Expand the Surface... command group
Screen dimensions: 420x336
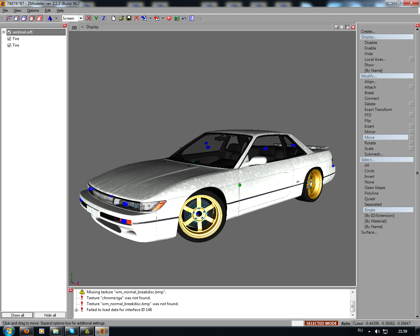pyautogui.click(x=369, y=232)
